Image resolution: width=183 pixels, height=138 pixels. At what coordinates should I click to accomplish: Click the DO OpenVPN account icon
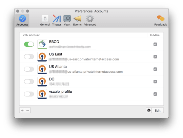pyautogui.click(x=42, y=82)
